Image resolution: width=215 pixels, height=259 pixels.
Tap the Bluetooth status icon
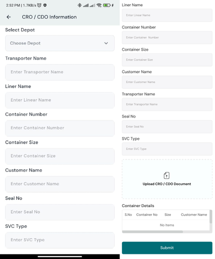coord(79,5)
